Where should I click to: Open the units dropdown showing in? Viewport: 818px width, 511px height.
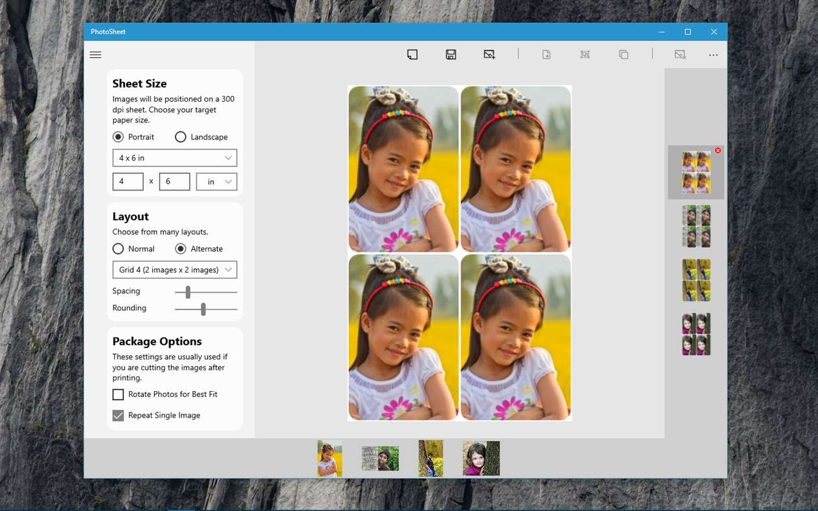(216, 182)
